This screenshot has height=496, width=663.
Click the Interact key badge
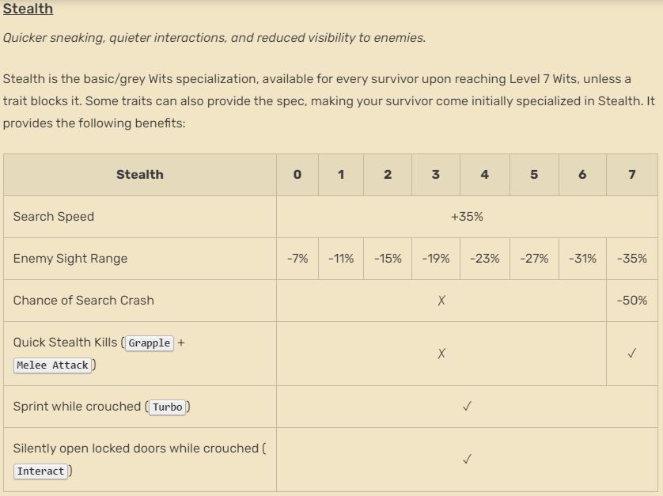point(41,471)
